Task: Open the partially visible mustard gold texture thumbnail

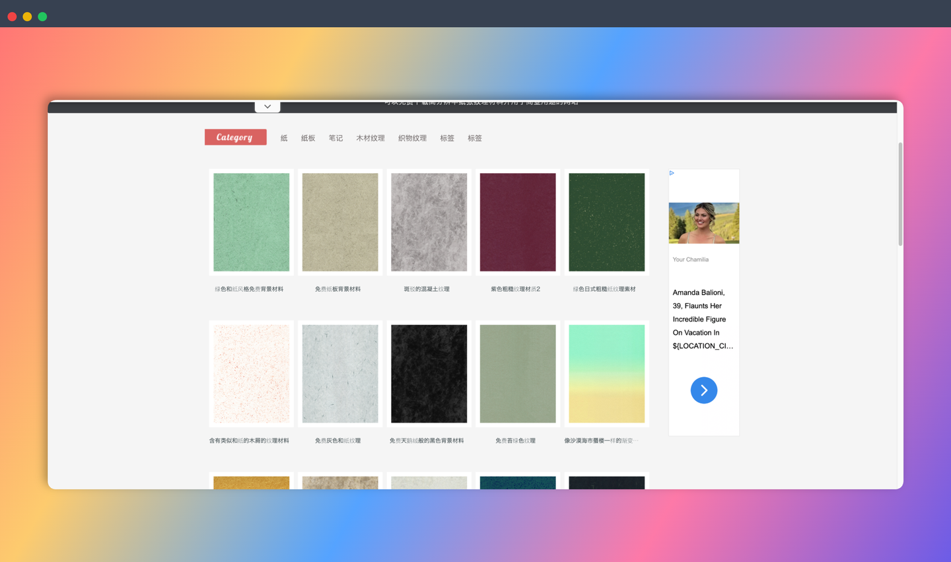Action: tap(252, 483)
